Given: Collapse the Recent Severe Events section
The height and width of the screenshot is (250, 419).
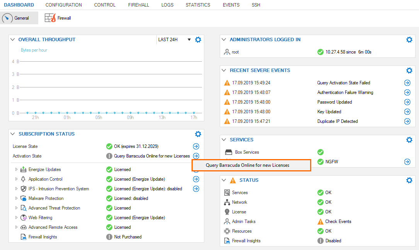Looking at the screenshot, I should pyautogui.click(x=224, y=70).
